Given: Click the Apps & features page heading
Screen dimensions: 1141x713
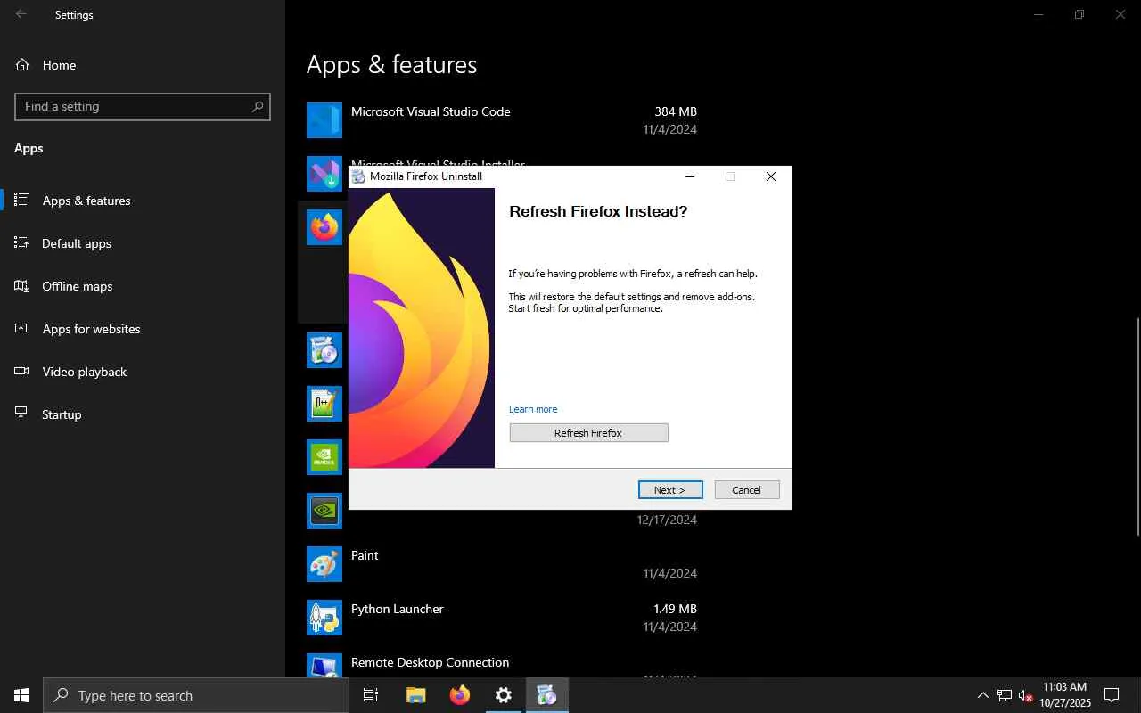Looking at the screenshot, I should (391, 65).
